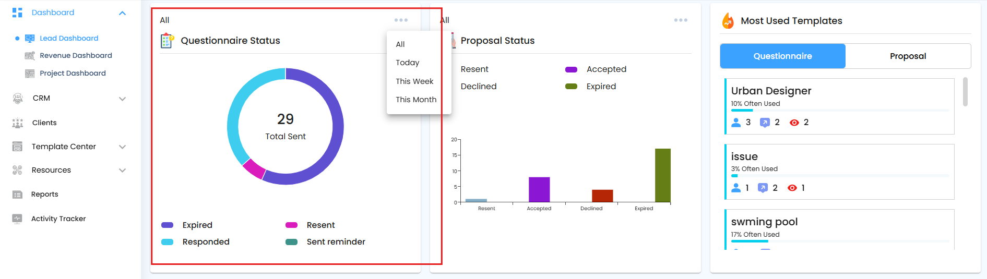Click the templates list scrollbar
Screen dimensions: 987x279
pyautogui.click(x=965, y=92)
